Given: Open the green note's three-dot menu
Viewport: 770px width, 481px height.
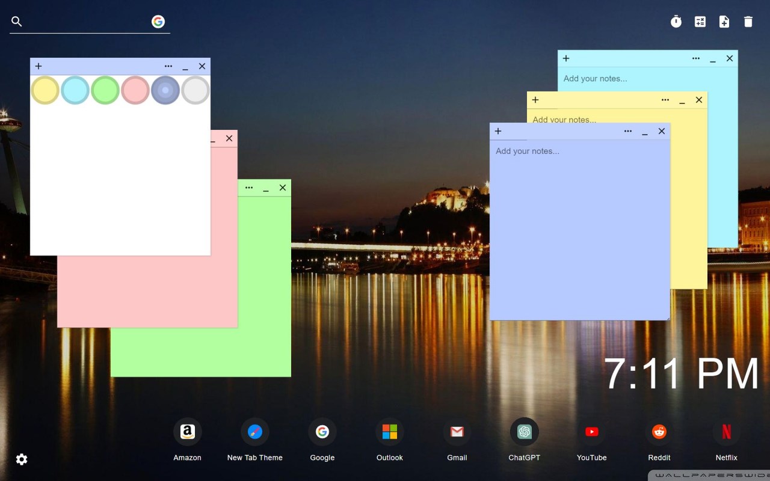Looking at the screenshot, I should coord(249,188).
